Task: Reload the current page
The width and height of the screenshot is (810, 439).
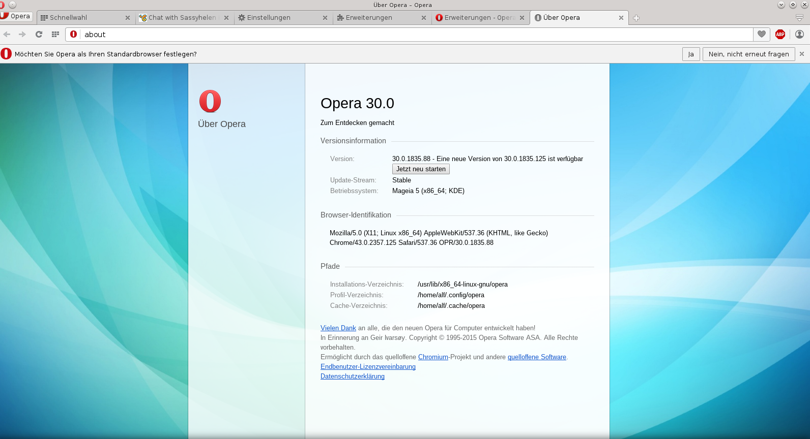Action: point(39,34)
